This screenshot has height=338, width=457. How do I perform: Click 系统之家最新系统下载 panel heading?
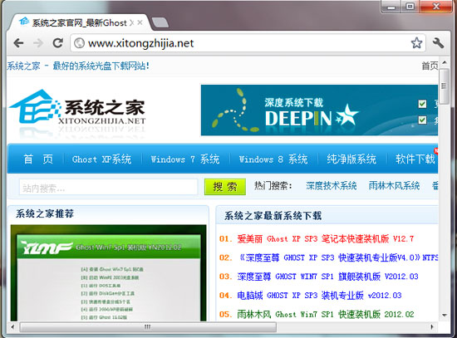tap(273, 216)
